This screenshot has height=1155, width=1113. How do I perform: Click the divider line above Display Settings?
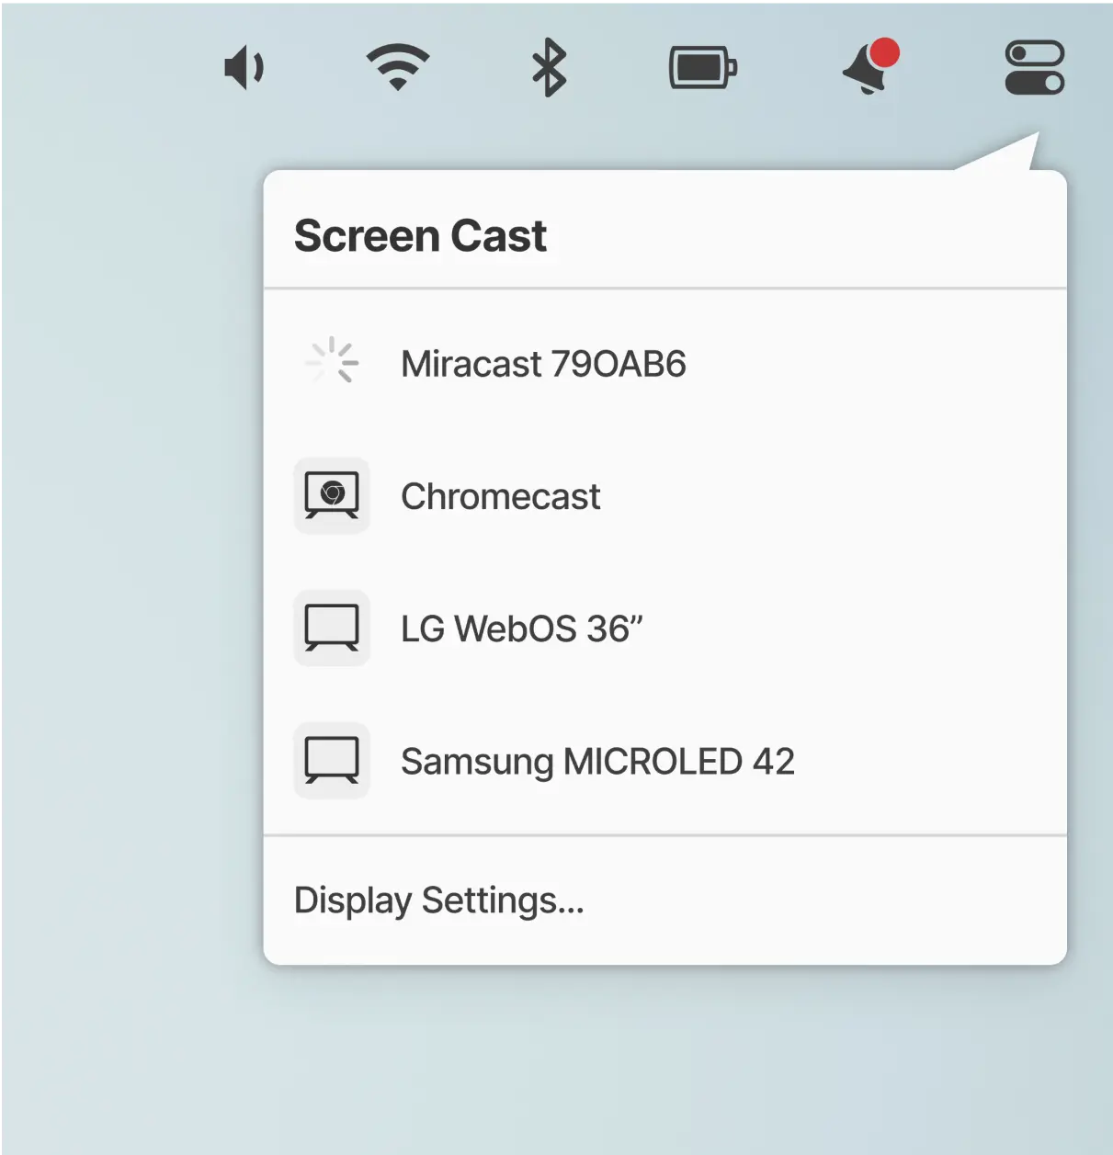(x=664, y=835)
